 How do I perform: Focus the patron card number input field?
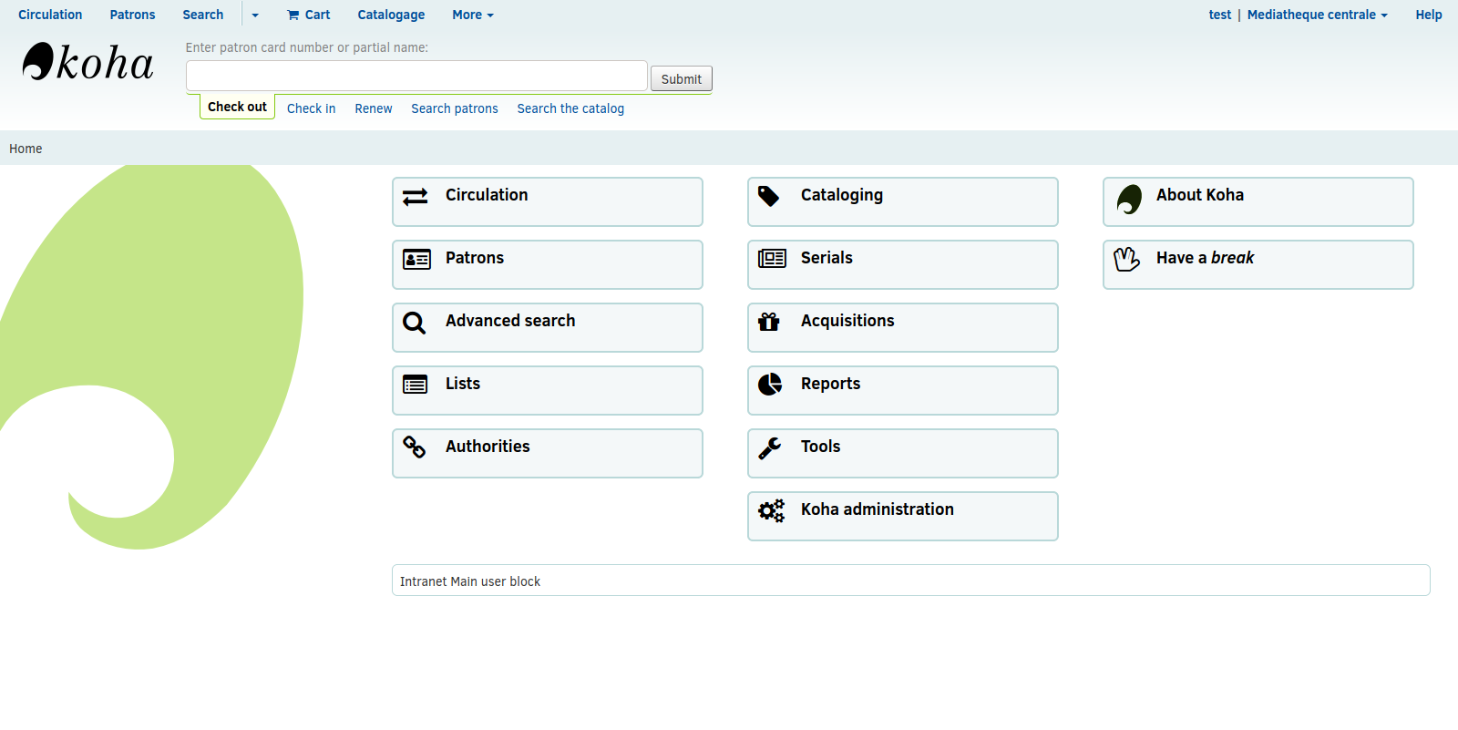point(416,77)
